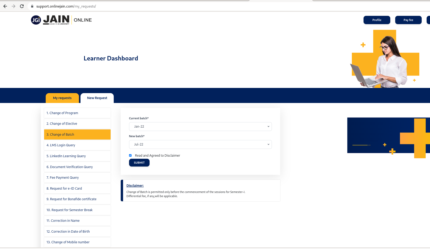Open 6. Document Verification Query
Viewport: 430px width, 249px height.
pyautogui.click(x=77, y=167)
